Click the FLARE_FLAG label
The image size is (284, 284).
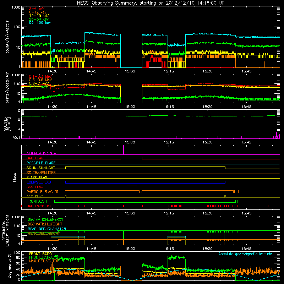pos(37,177)
